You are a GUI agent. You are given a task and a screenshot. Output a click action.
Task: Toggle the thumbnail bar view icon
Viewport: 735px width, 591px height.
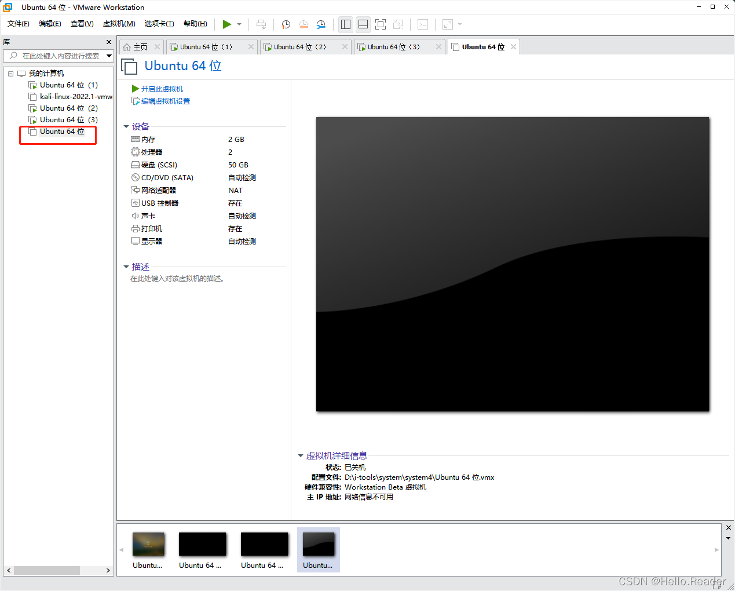[x=363, y=24]
